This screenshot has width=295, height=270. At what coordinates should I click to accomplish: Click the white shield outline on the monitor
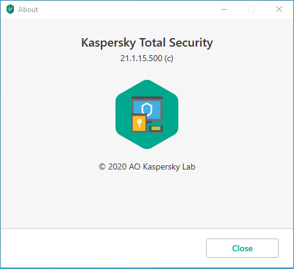coord(147,109)
